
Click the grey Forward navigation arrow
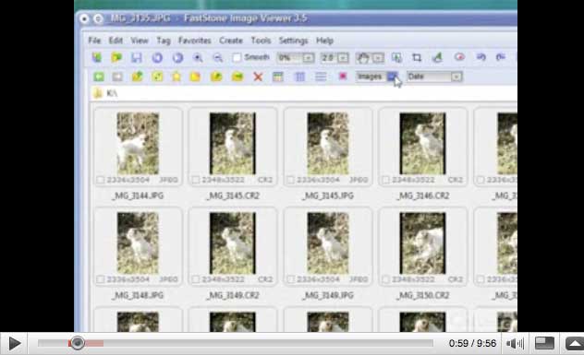click(x=117, y=77)
